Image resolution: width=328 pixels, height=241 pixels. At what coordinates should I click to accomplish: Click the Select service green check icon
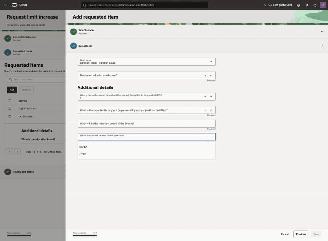(x=73, y=32)
